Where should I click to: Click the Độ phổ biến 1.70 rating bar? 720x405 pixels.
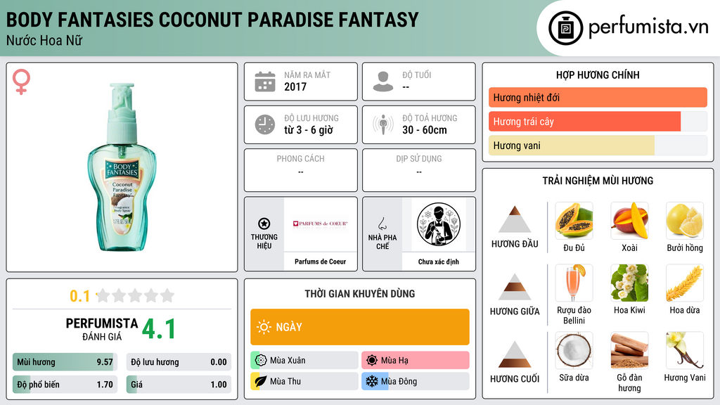(x=65, y=385)
